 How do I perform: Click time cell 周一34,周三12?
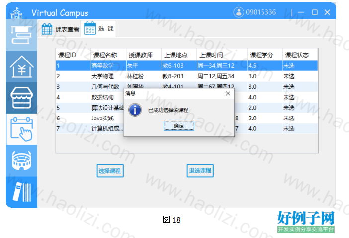pyautogui.click(x=222, y=66)
